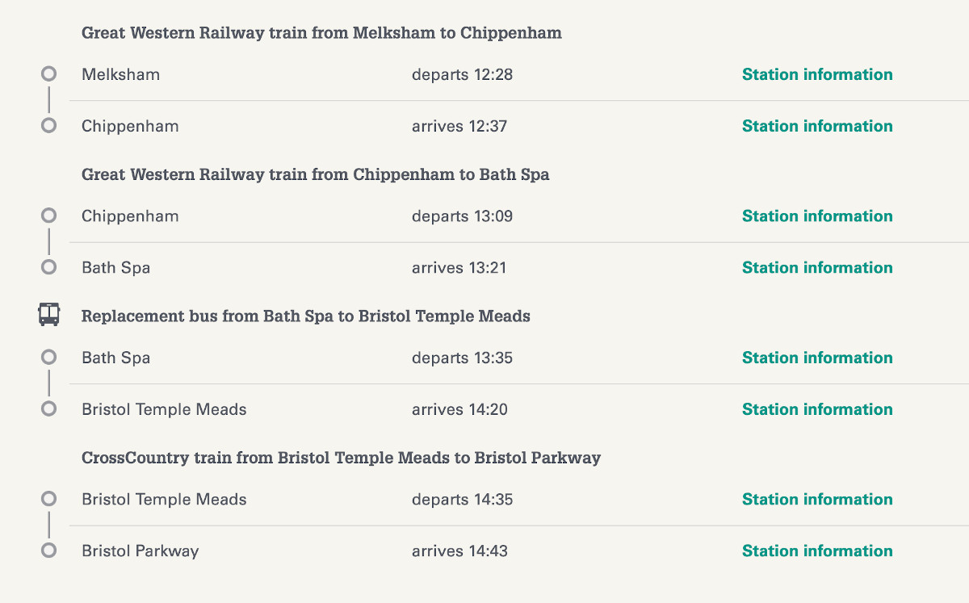Click stop marker for Bristol Temple Meads arriving 14:20

tap(48, 409)
